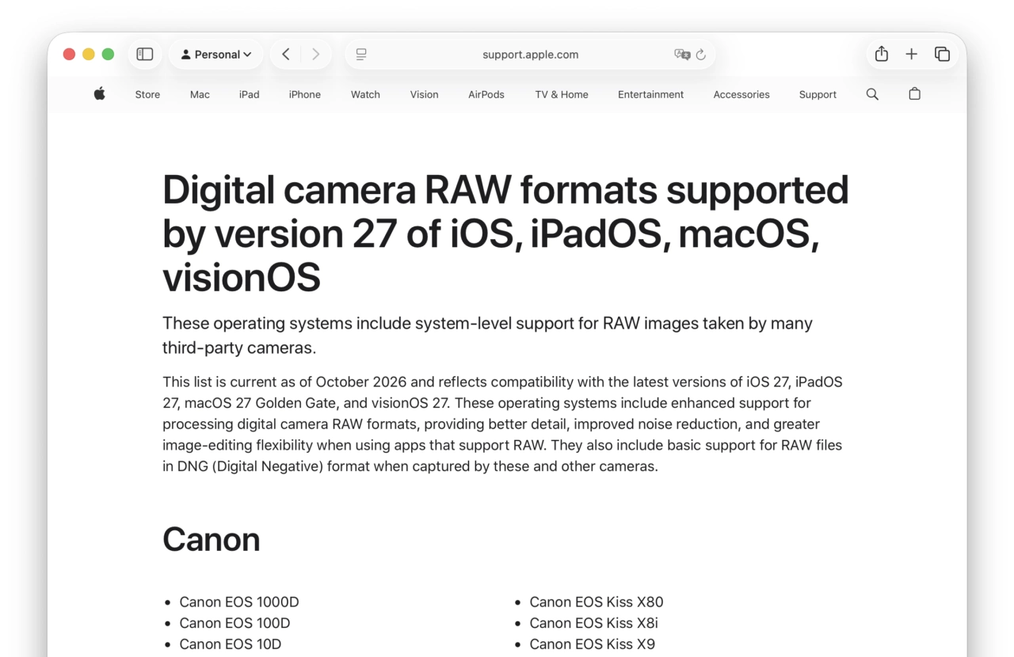This screenshot has width=1014, height=657.
Task: Close the Safari window
Action: [69, 54]
